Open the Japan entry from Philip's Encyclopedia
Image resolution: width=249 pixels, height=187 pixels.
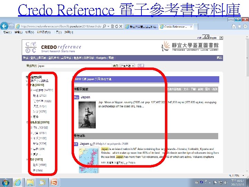click(84, 144)
